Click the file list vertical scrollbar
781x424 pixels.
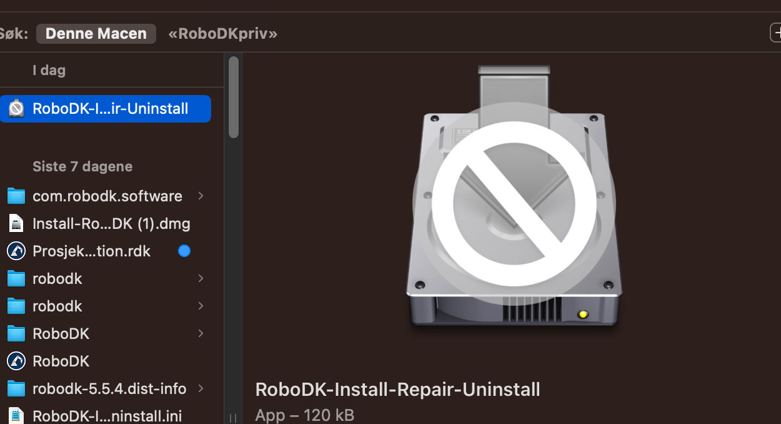click(x=234, y=97)
